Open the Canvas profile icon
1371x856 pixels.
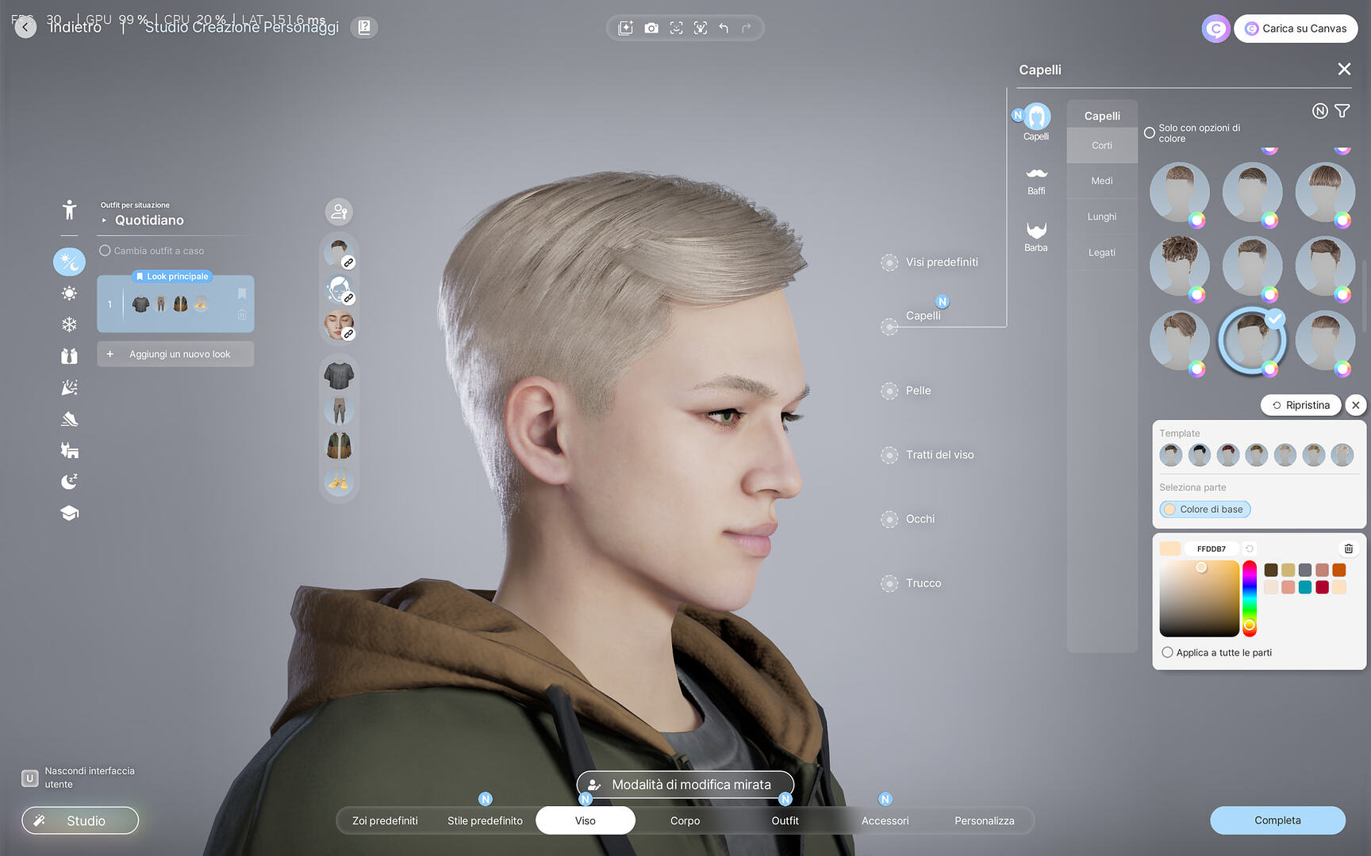click(1215, 29)
